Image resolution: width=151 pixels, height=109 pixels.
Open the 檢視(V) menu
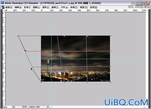[74, 7]
